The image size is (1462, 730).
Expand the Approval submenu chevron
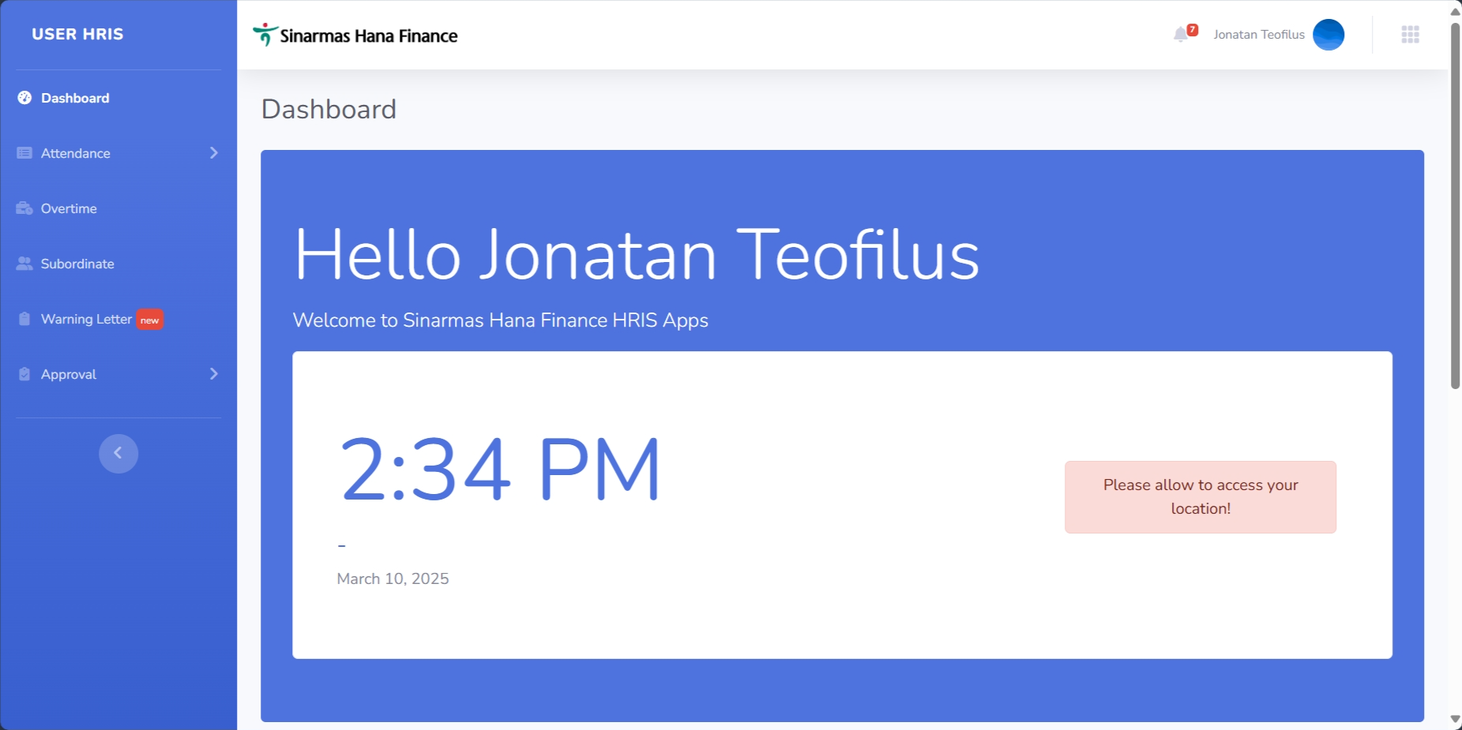[213, 374]
